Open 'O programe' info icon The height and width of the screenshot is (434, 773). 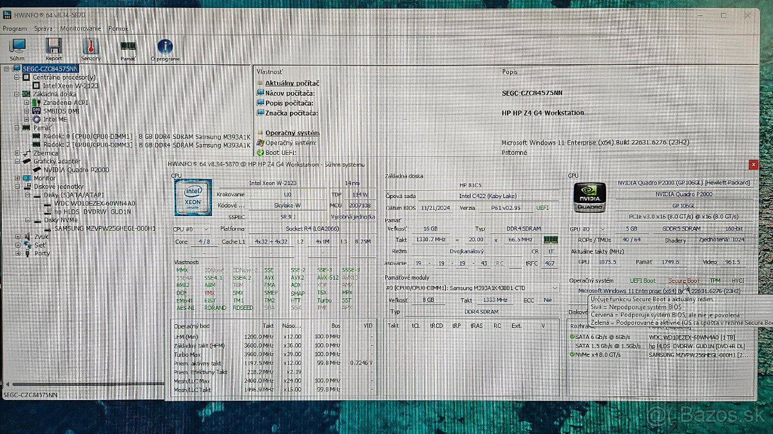[x=165, y=46]
